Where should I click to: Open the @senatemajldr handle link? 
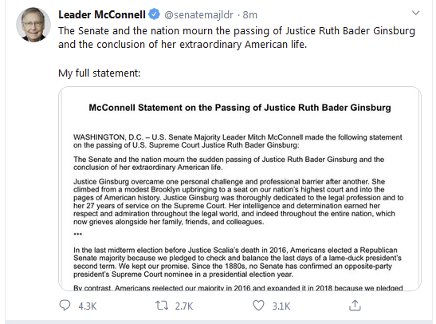coord(198,14)
